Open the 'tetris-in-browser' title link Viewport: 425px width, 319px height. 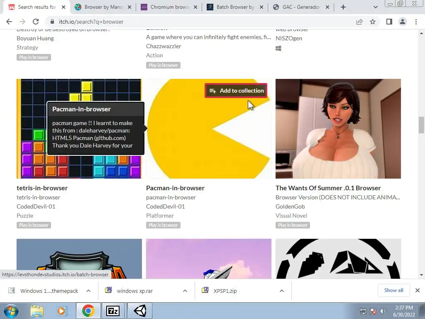(x=42, y=188)
